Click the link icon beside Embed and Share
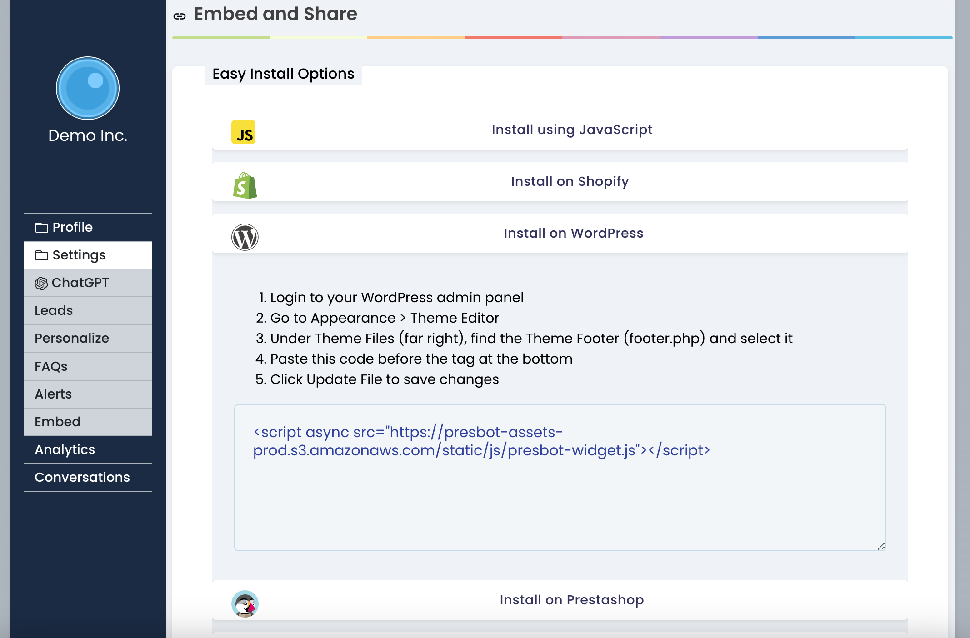 tap(180, 16)
